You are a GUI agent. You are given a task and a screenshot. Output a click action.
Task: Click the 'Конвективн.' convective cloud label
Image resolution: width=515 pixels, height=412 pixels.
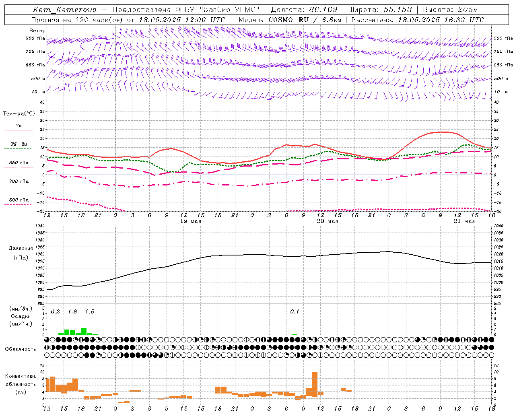pos(21,376)
